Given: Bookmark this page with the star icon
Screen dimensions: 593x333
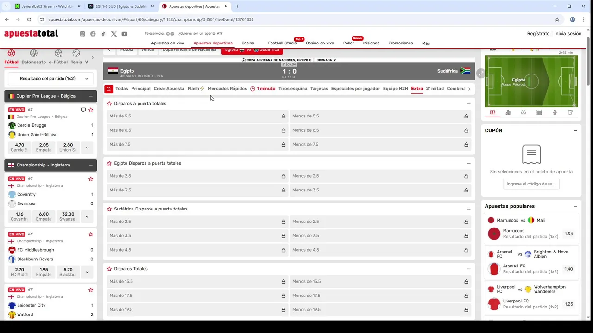Looking at the screenshot, I should [x=557, y=19].
